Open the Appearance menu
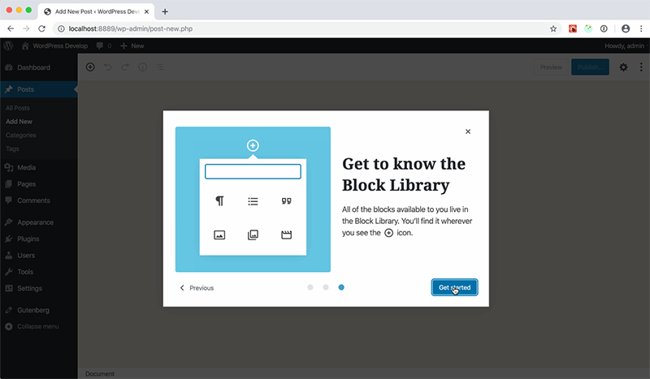The image size is (650, 379). (38, 222)
